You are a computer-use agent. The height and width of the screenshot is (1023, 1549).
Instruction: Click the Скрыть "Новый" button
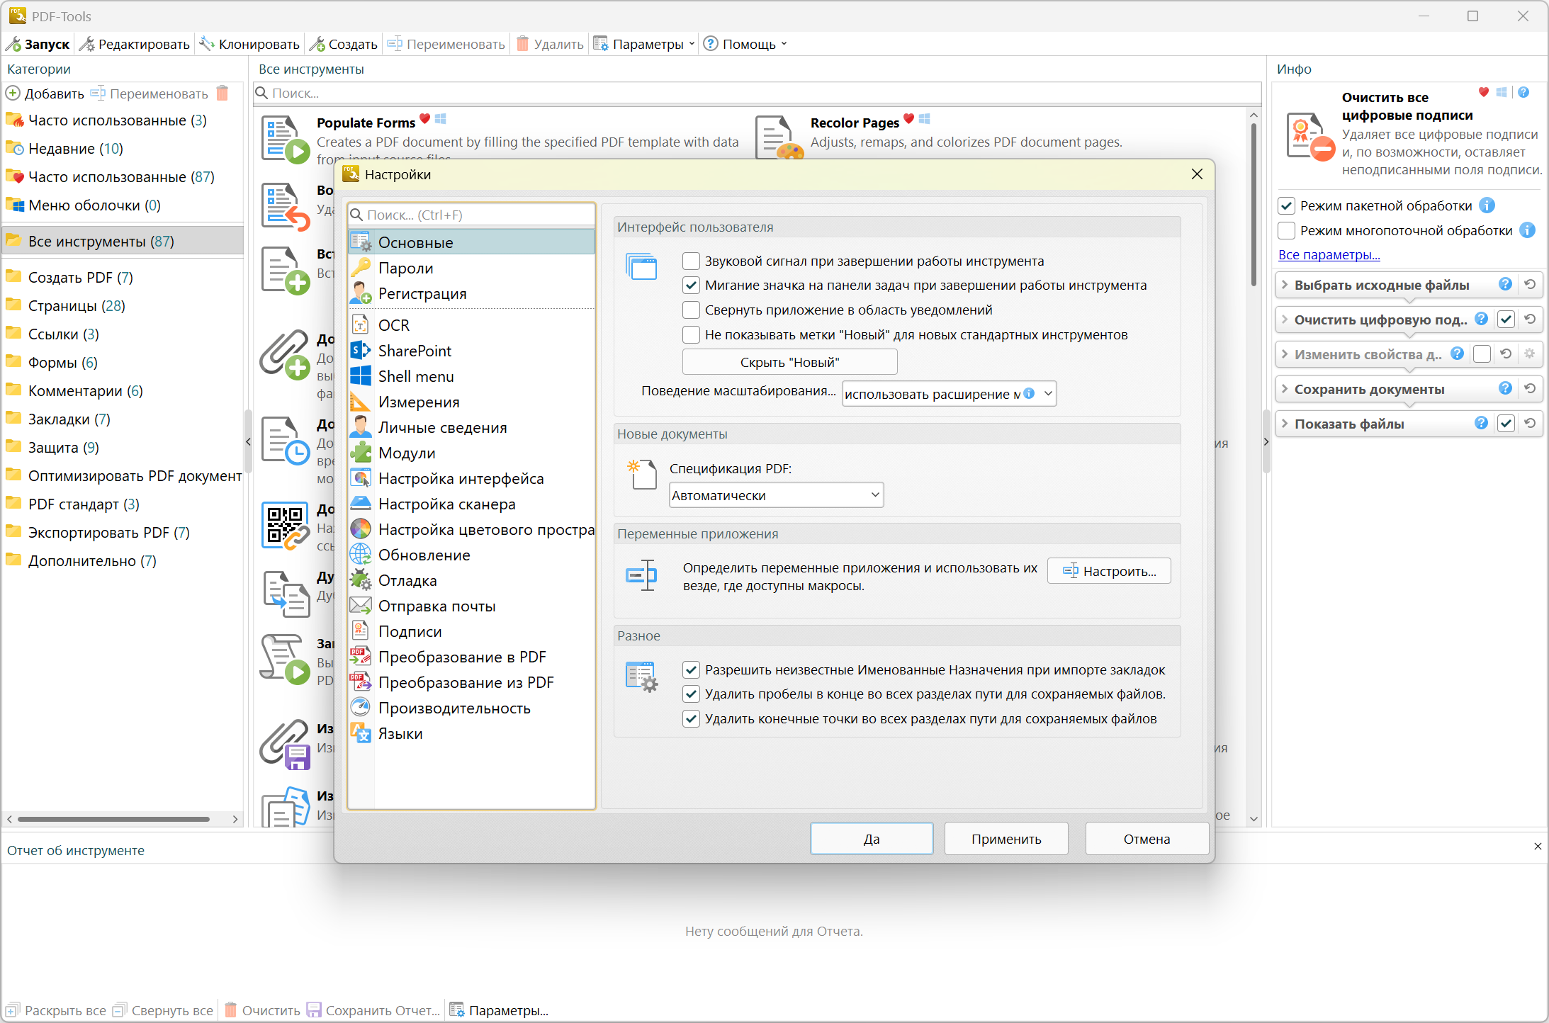coord(789,362)
